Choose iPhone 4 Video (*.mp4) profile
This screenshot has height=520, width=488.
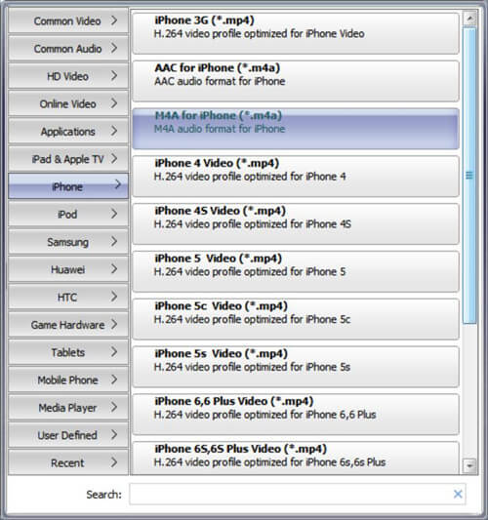click(296, 176)
